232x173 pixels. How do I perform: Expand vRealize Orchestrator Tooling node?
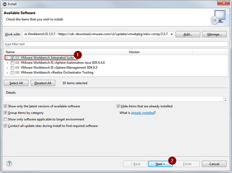tap(7, 73)
